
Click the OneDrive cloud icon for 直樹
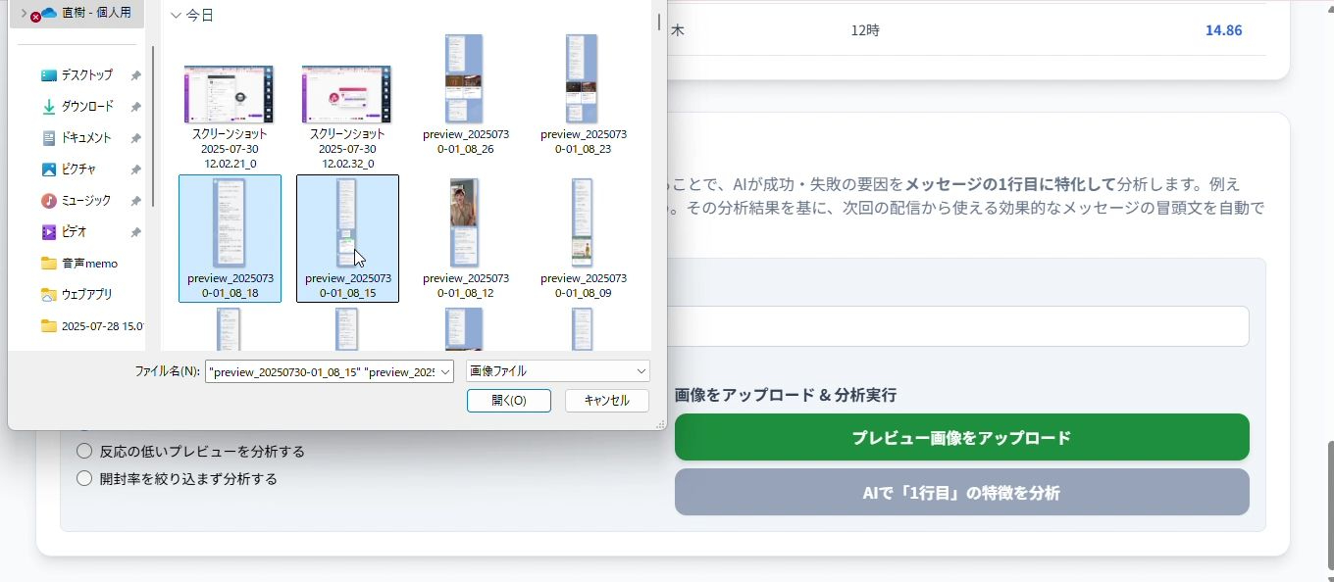coord(48,13)
